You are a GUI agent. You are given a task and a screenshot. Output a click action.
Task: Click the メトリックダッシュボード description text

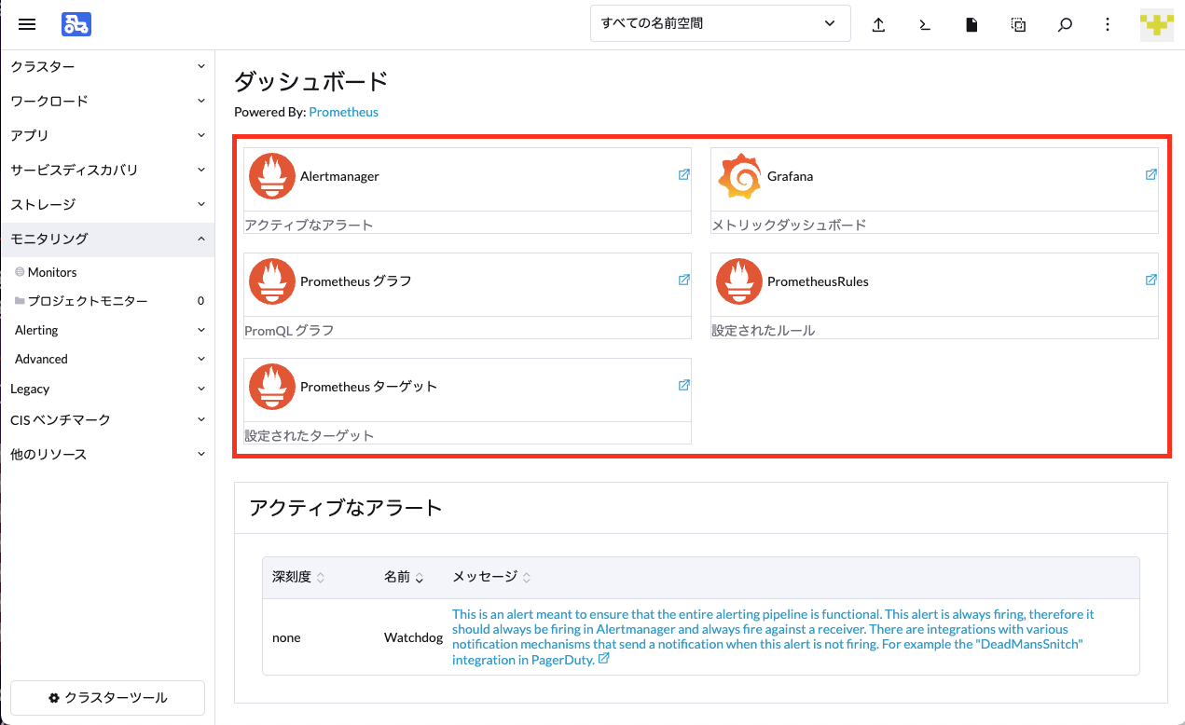click(x=789, y=225)
